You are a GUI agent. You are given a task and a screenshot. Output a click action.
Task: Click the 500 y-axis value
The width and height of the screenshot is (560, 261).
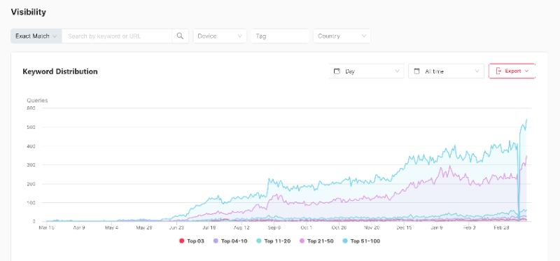click(31, 127)
